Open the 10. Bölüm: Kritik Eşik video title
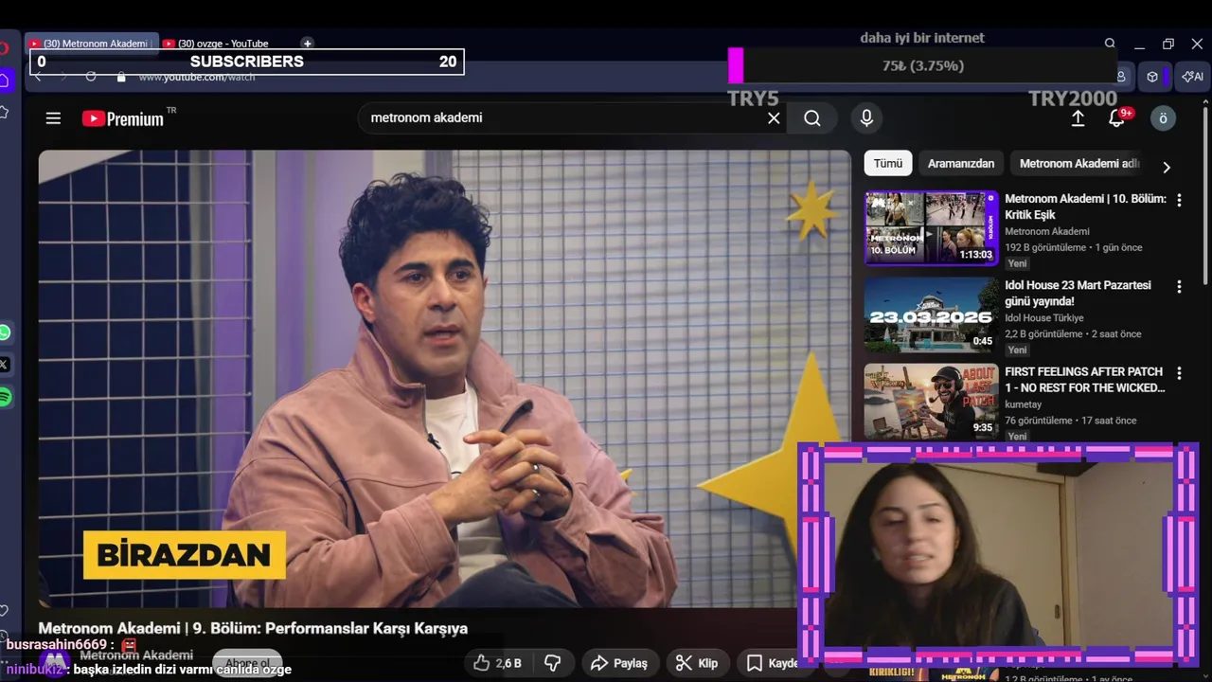This screenshot has width=1212, height=682. 1085,206
